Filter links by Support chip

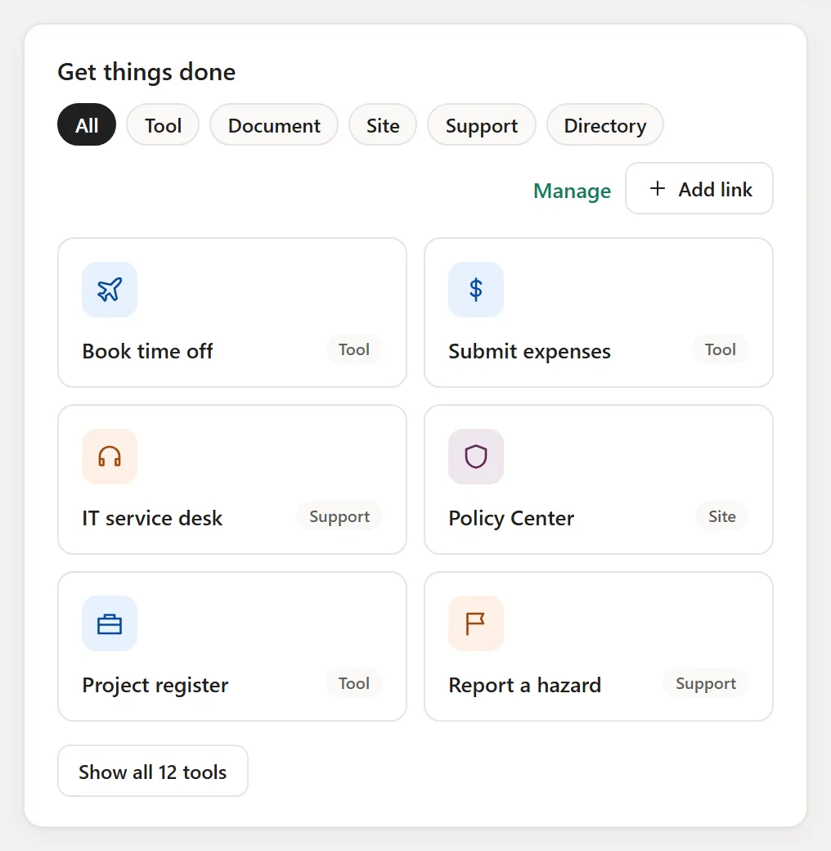[482, 125]
